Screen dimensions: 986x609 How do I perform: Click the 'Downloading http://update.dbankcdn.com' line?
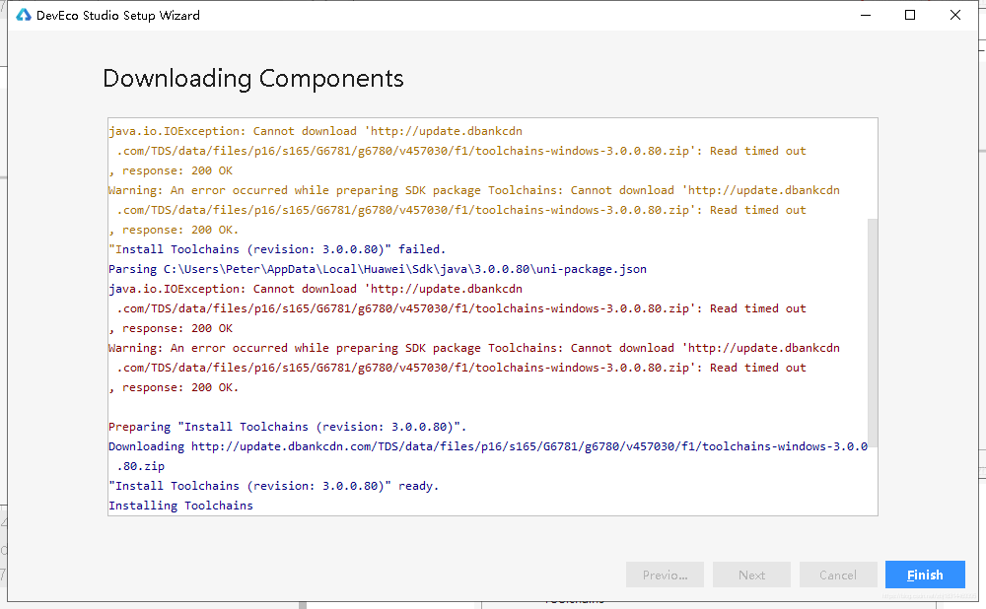pos(488,446)
